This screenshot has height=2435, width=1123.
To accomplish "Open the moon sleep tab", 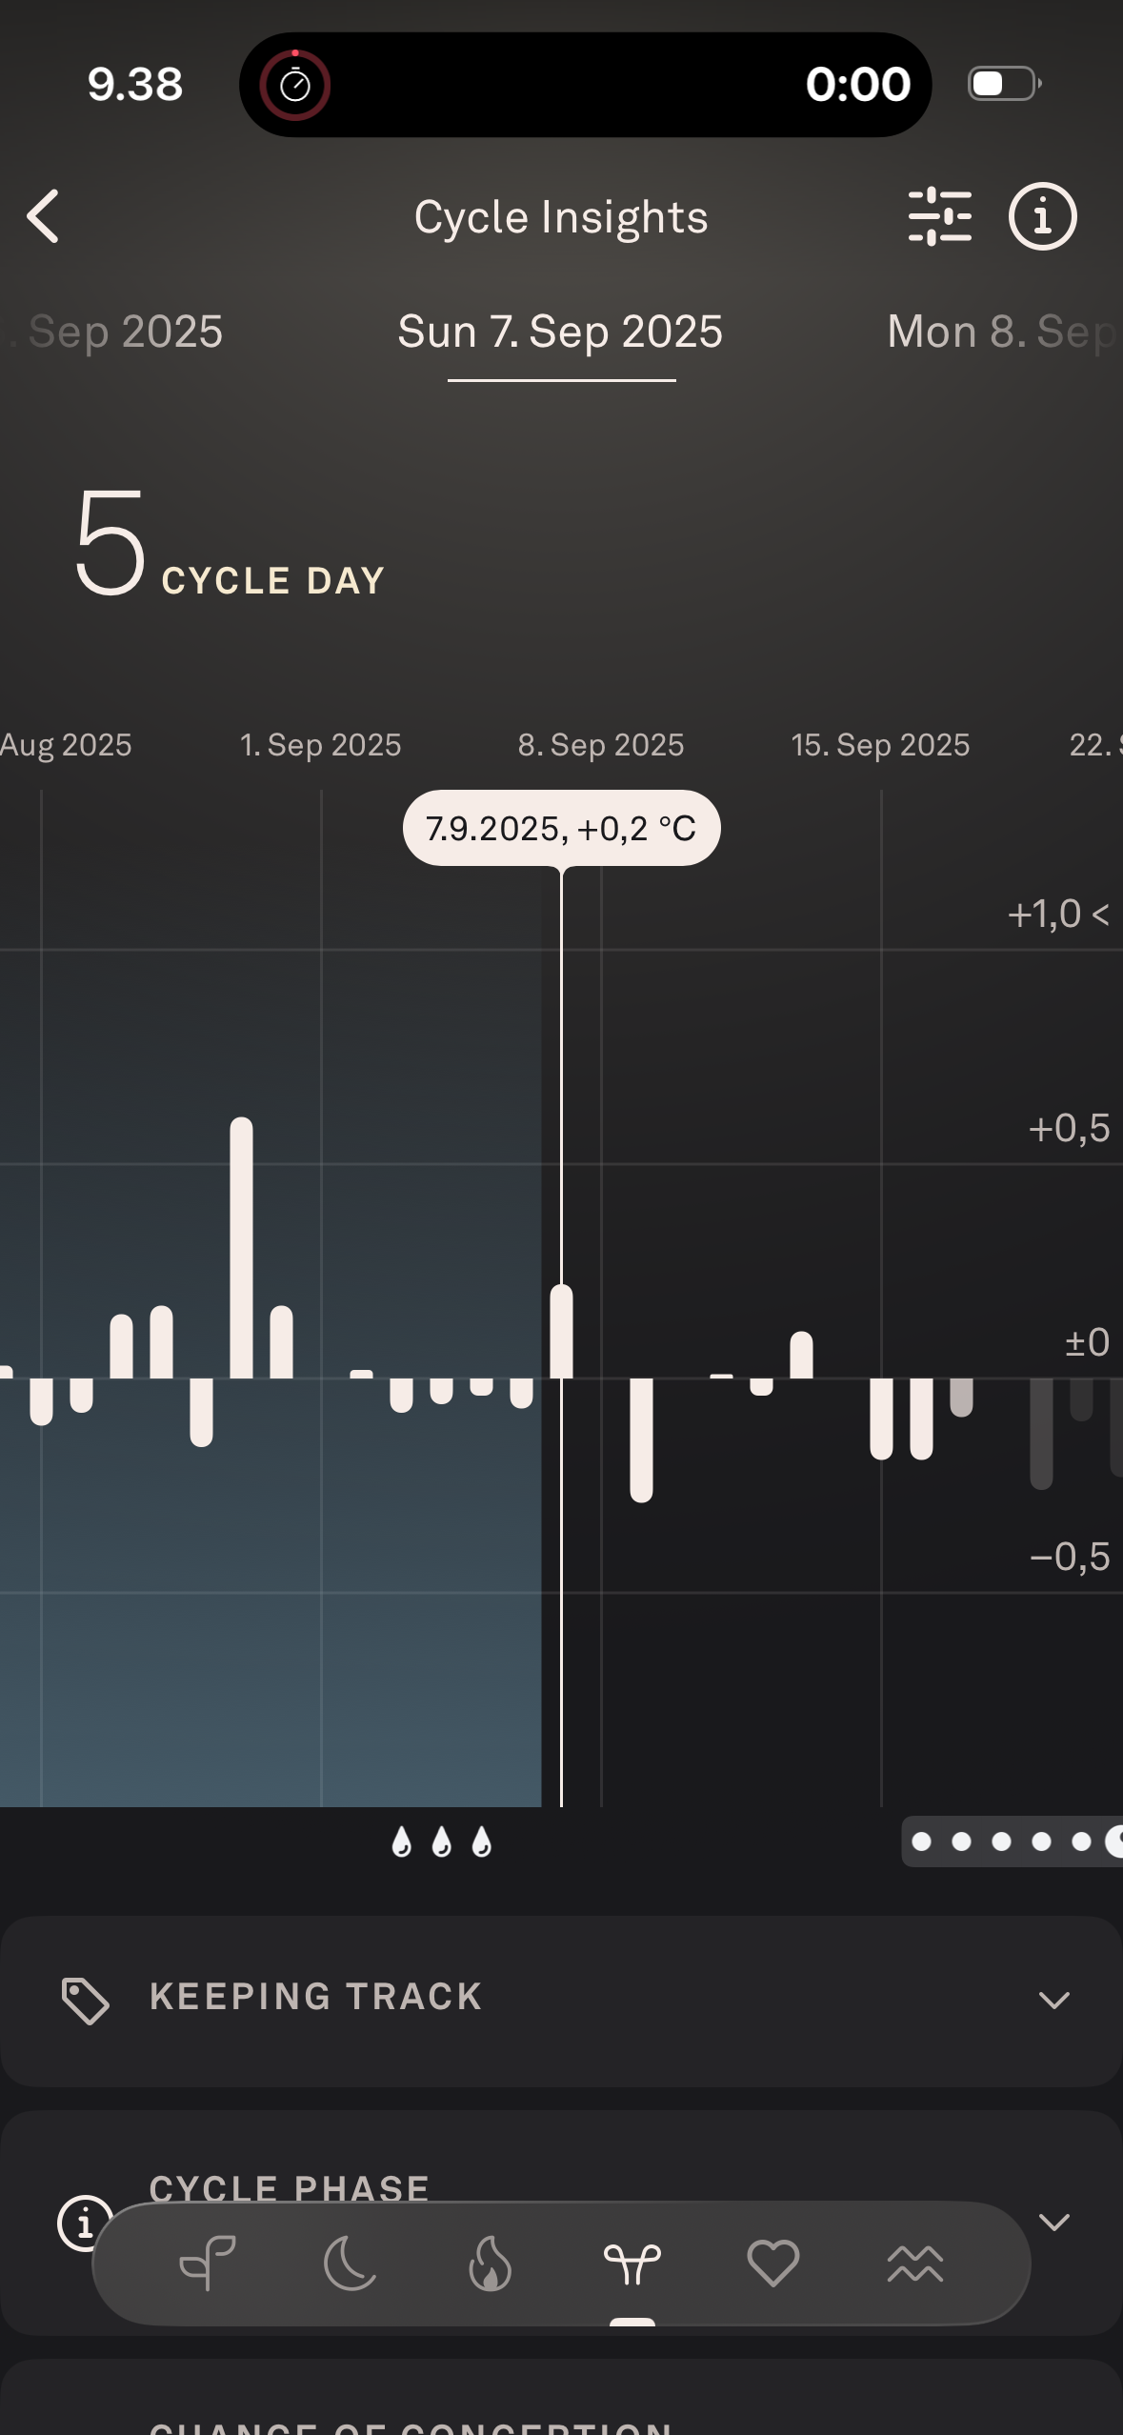I will point(350,2263).
